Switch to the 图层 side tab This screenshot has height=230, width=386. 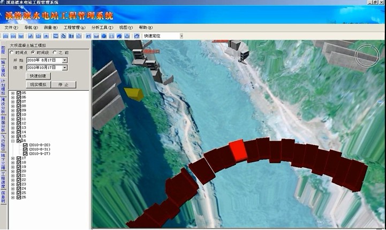click(3, 50)
